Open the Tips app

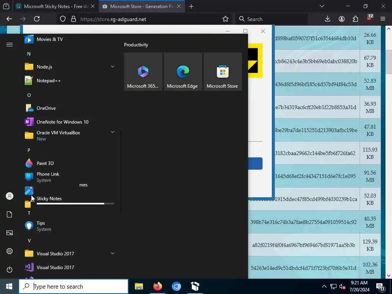(69, 226)
